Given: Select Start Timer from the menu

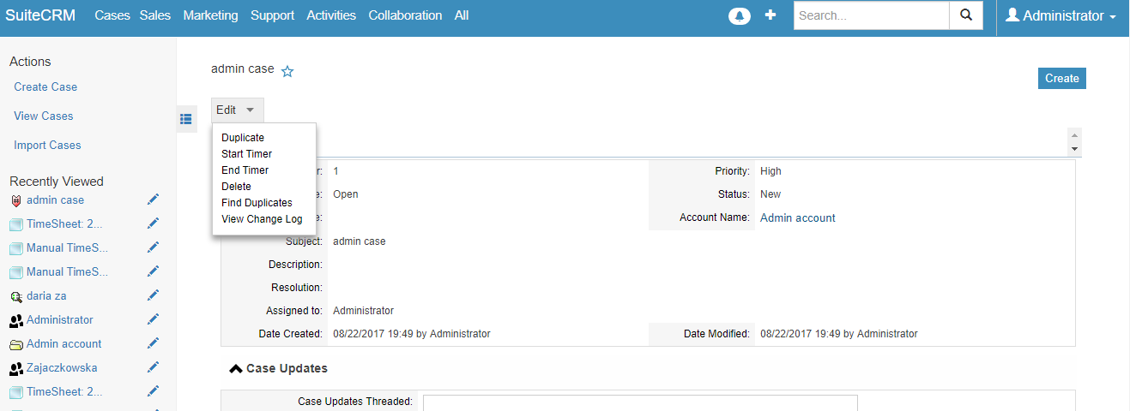Looking at the screenshot, I should (x=246, y=154).
